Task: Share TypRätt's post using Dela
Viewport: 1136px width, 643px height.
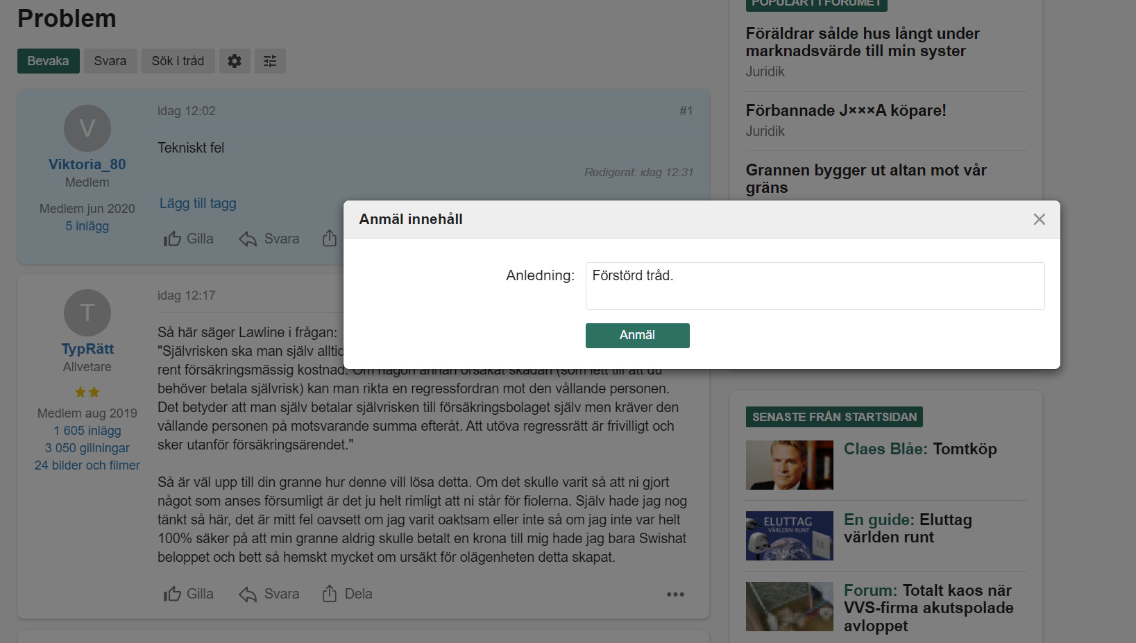Action: coord(348,594)
